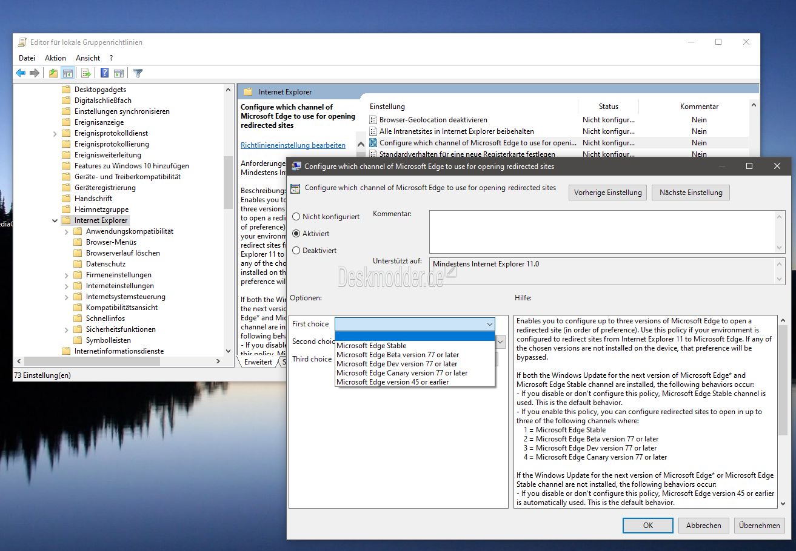The height and width of the screenshot is (551, 796).
Task: Click the Browser-Menüs folder icon
Action: tap(78, 242)
